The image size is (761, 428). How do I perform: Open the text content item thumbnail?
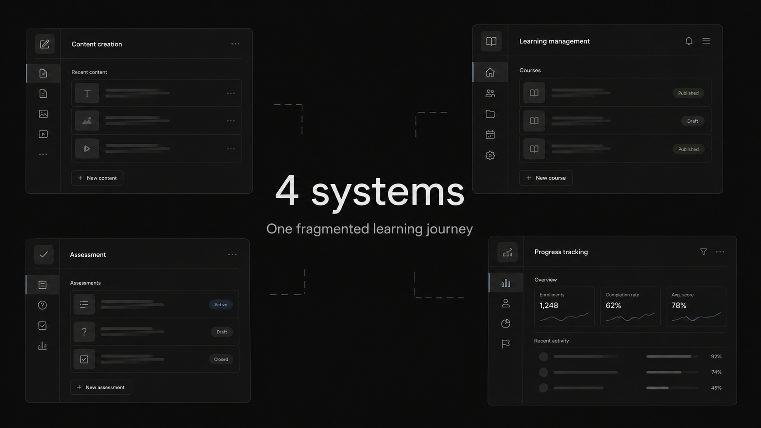pyautogui.click(x=87, y=93)
